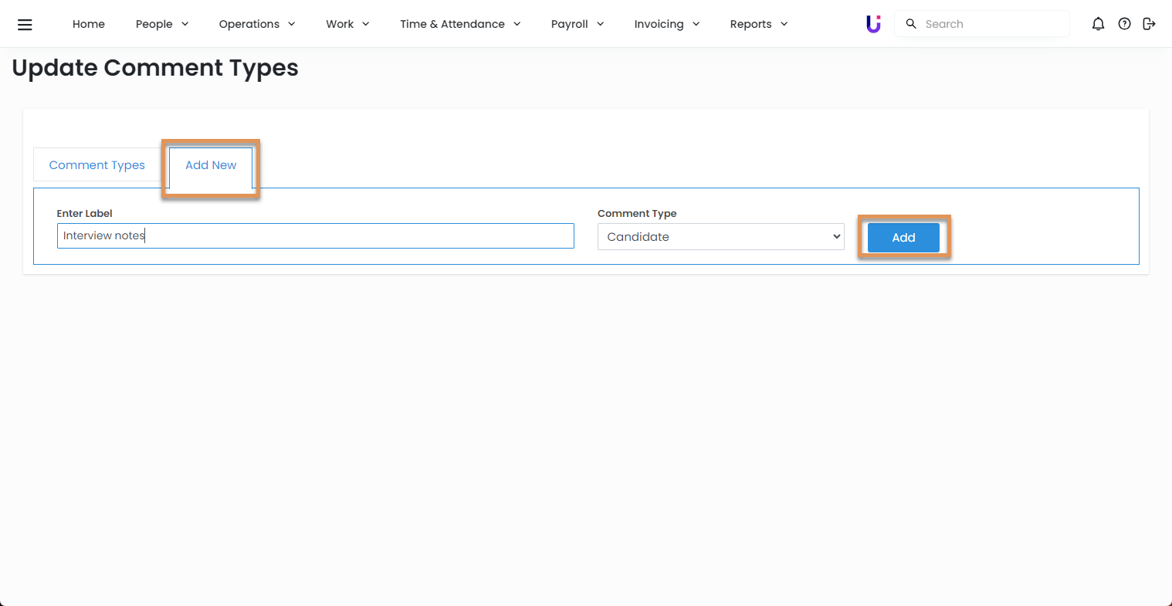Viewport: 1172px width, 606px height.
Task: Open the Work dropdown menu
Action: (347, 24)
